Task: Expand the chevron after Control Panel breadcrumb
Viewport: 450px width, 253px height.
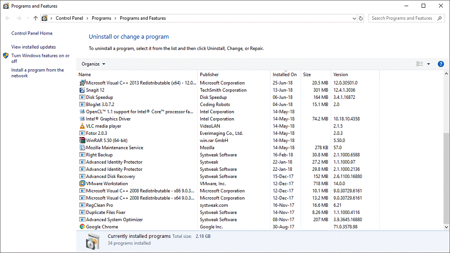Action: coord(87,18)
